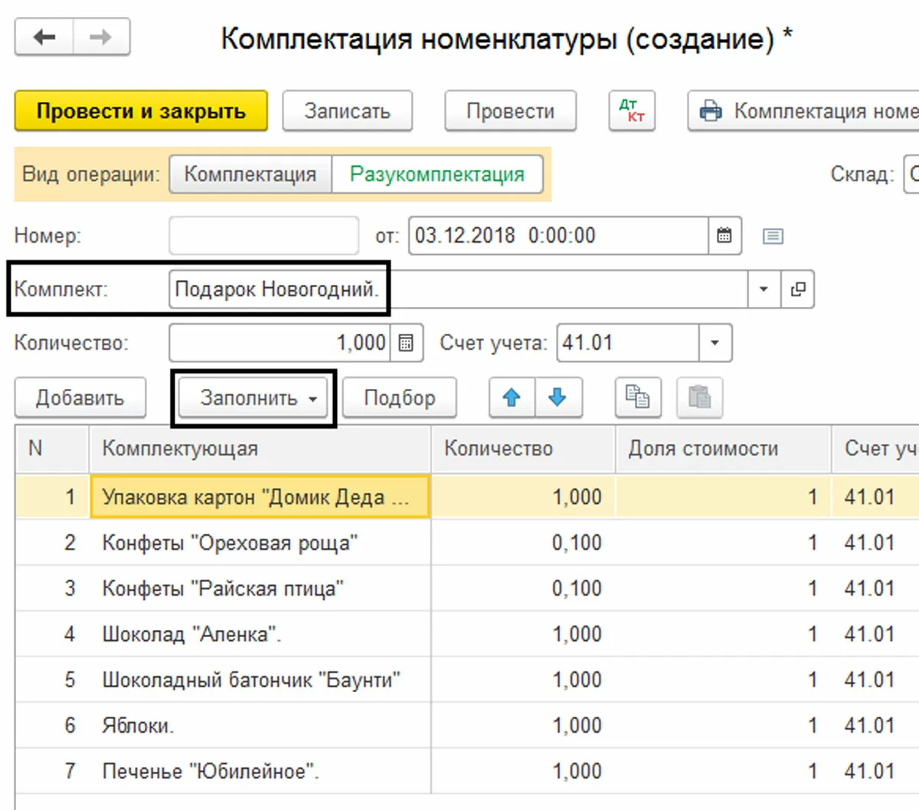Copy rows with the copy icon
The height and width of the screenshot is (810, 919).
[637, 397]
